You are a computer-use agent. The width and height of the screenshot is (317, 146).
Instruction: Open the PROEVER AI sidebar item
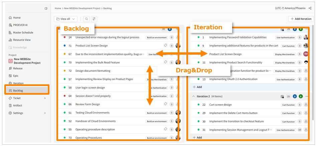(x=20, y=25)
